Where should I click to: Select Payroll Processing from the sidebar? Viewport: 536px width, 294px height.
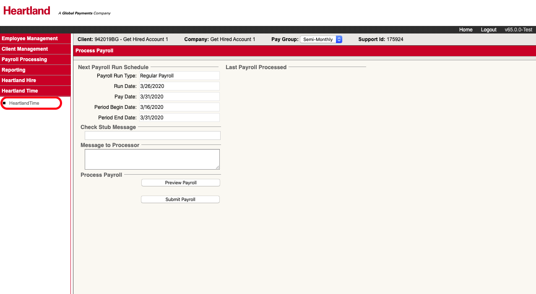coord(24,59)
